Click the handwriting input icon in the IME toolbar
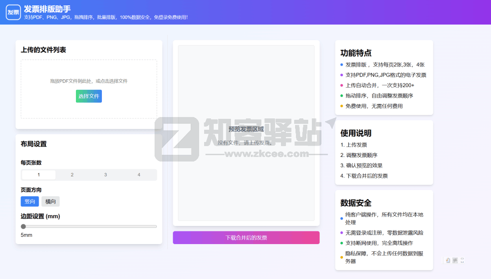This screenshot has width=491, height=279. coord(448,260)
